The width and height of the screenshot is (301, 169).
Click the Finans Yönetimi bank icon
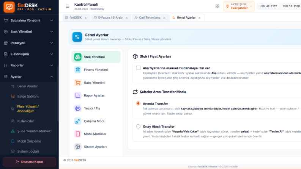[78, 70]
